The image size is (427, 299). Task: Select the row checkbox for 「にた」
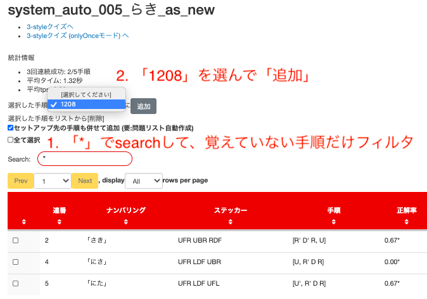coord(16,283)
